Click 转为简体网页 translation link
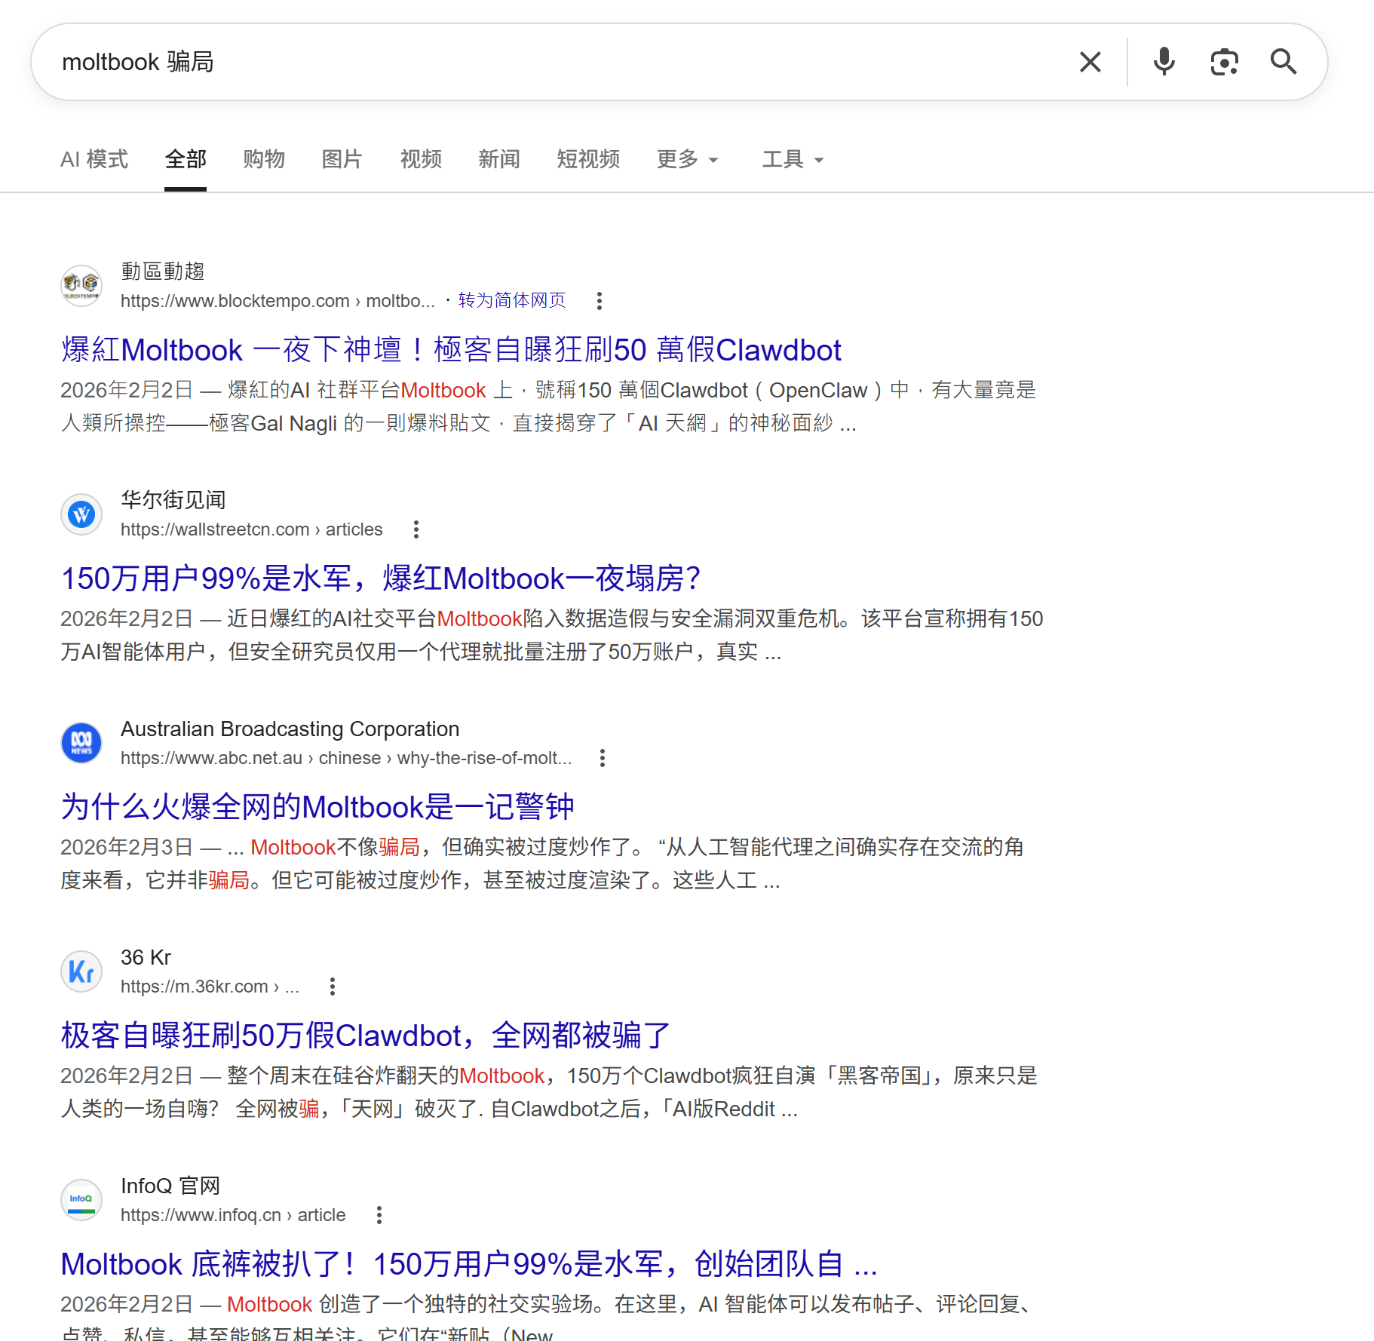 pos(512,300)
